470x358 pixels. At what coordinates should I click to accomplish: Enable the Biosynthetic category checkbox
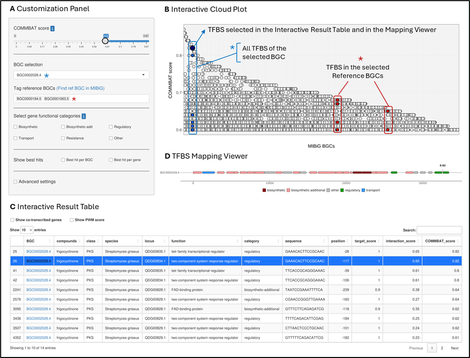point(16,127)
